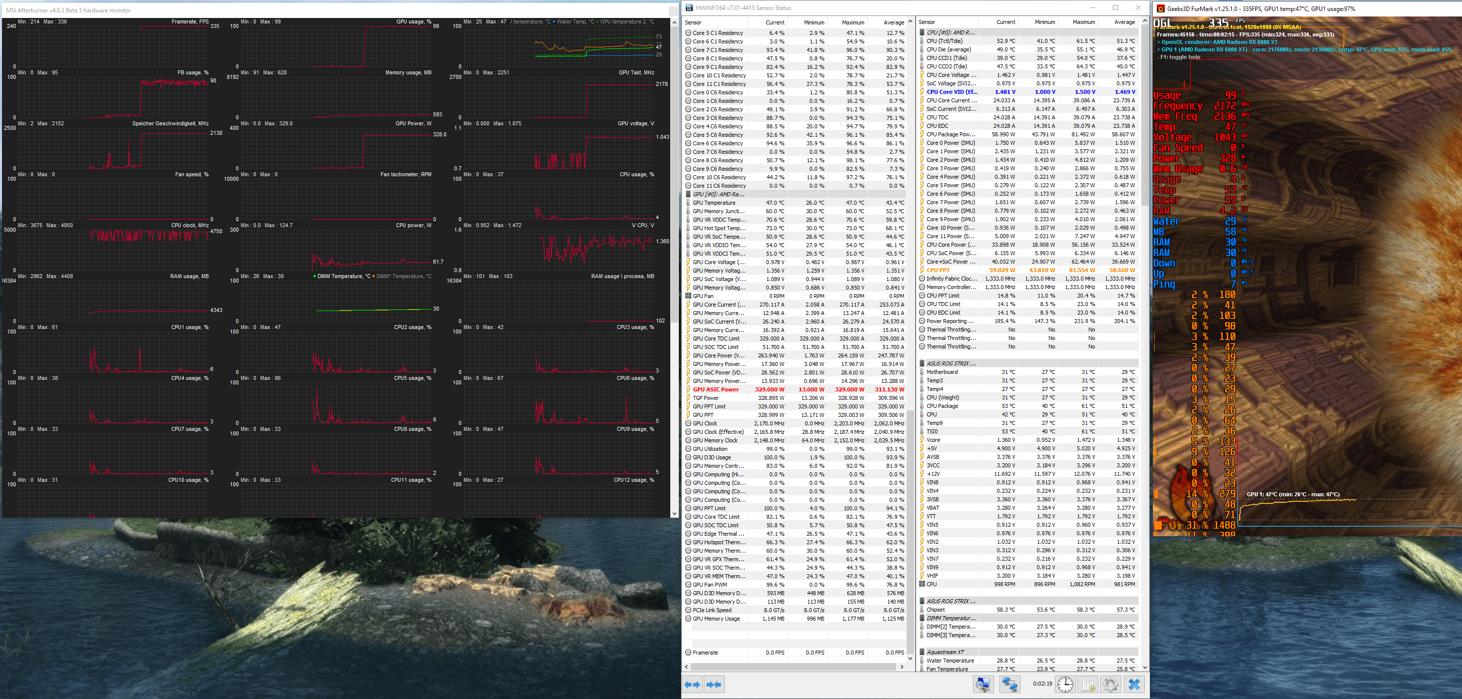This screenshot has width=1462, height=699.
Task: Select the PCIe Link Speed row
Action: (795, 610)
